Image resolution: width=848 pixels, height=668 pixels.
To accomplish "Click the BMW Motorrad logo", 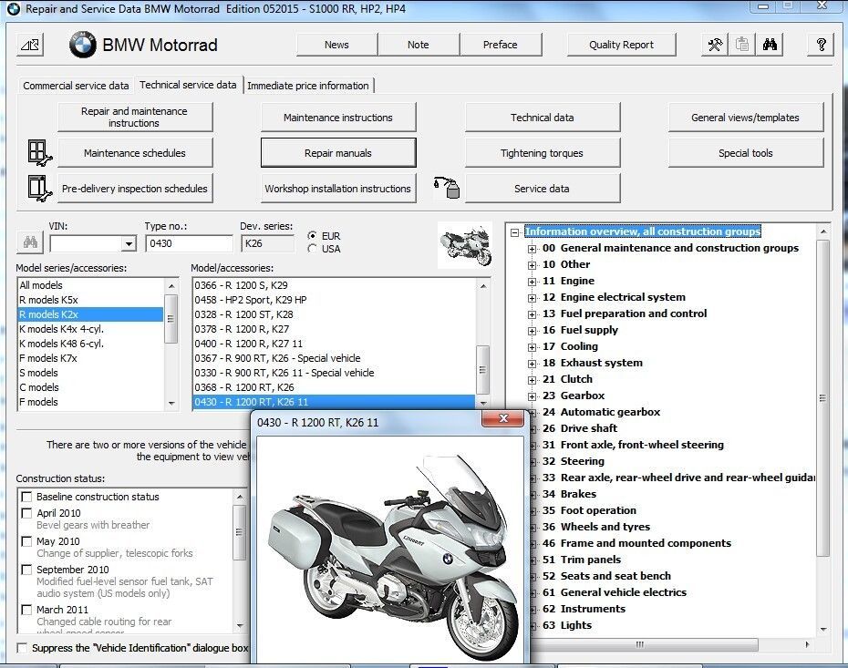I will [83, 45].
